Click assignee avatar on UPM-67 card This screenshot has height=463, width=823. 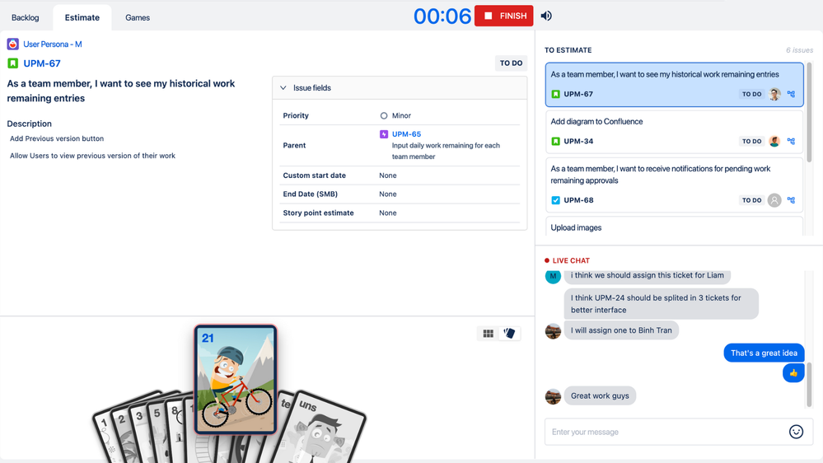(x=774, y=94)
